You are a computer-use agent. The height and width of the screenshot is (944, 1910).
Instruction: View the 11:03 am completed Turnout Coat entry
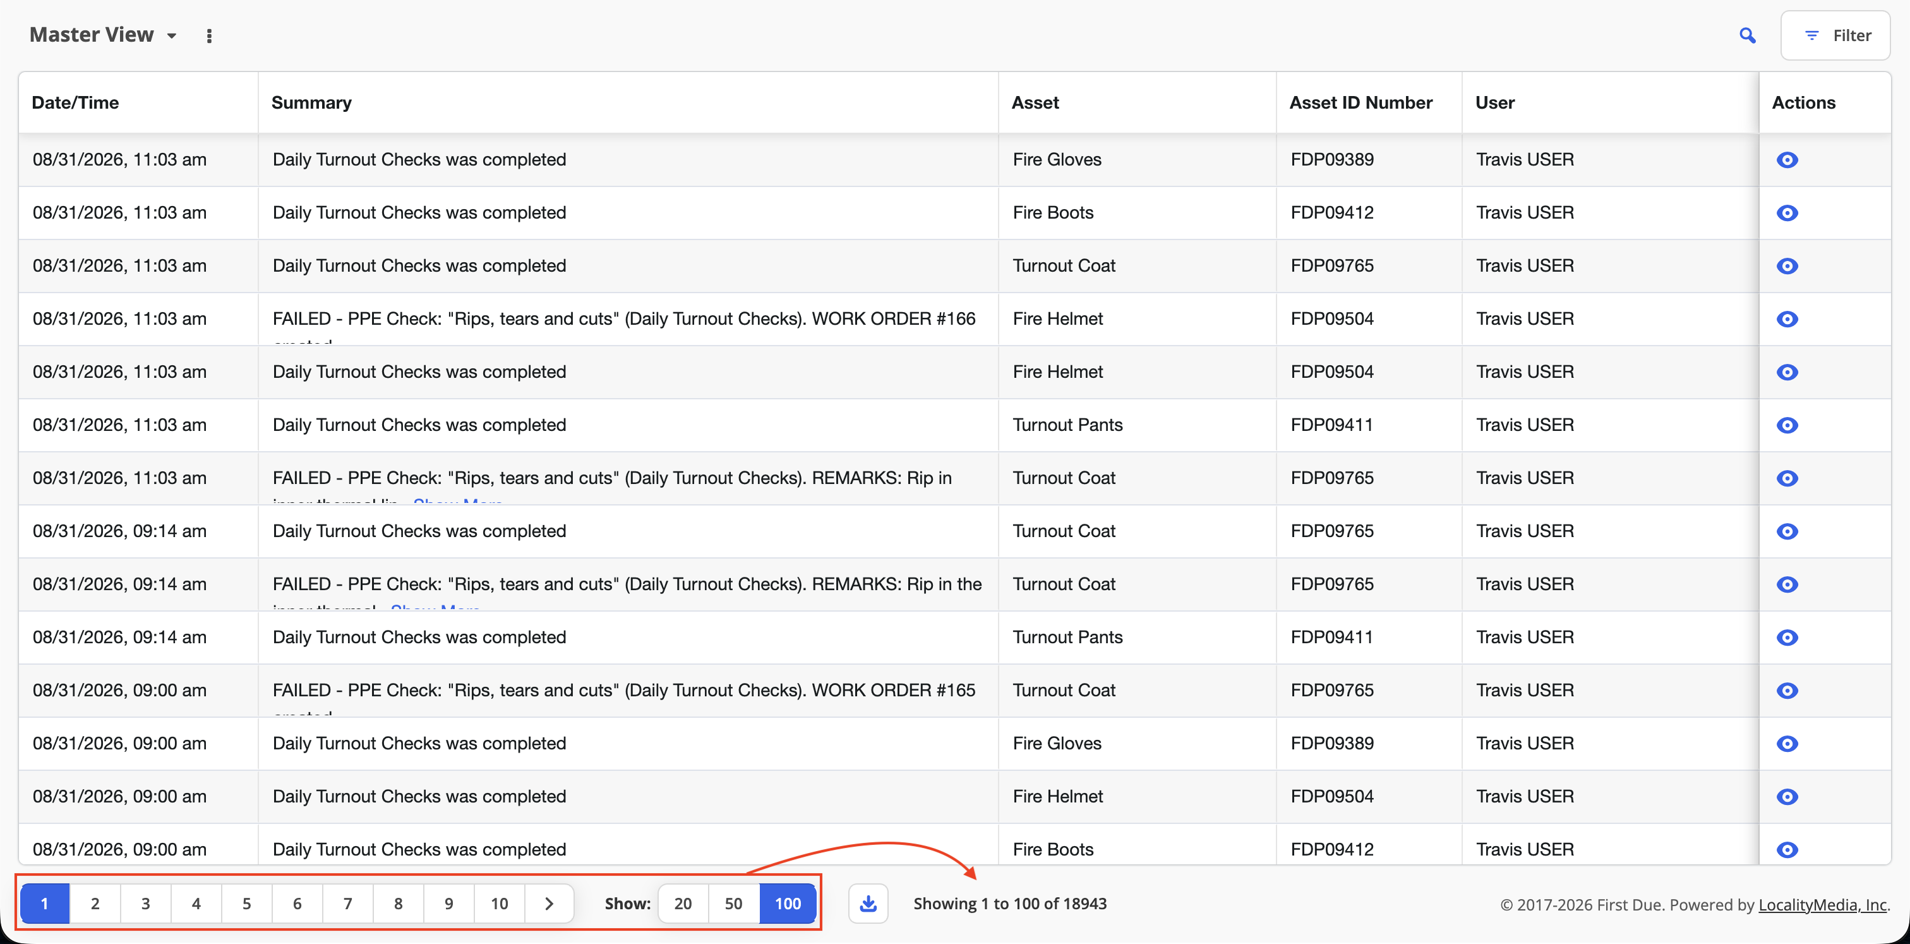pyautogui.click(x=1787, y=265)
